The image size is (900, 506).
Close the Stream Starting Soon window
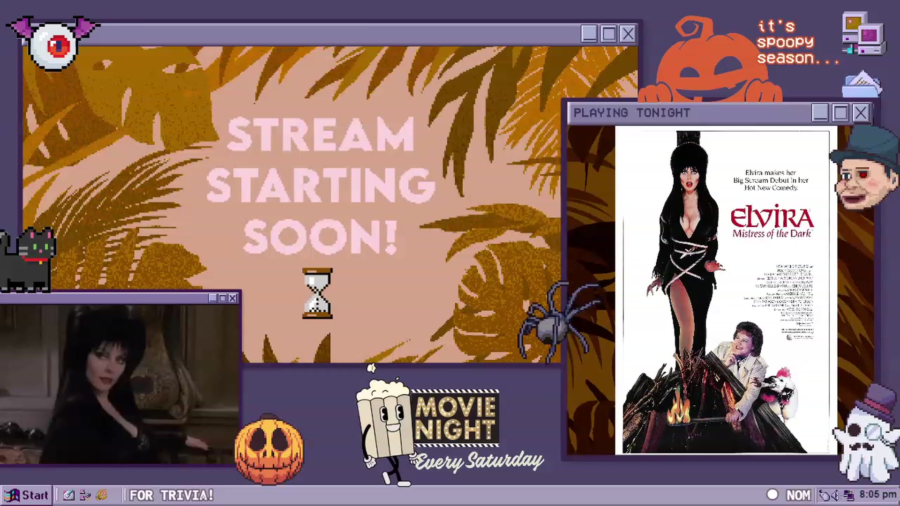coord(628,34)
